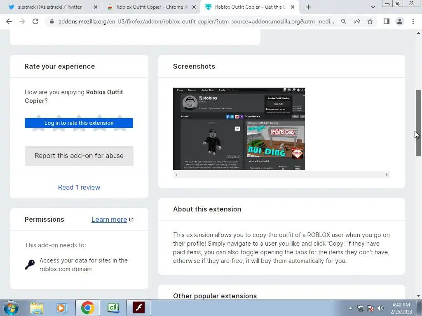Image resolution: width=422 pixels, height=316 pixels.
Task: Switch to the sleitnick Twitter tab
Action: click(x=49, y=7)
